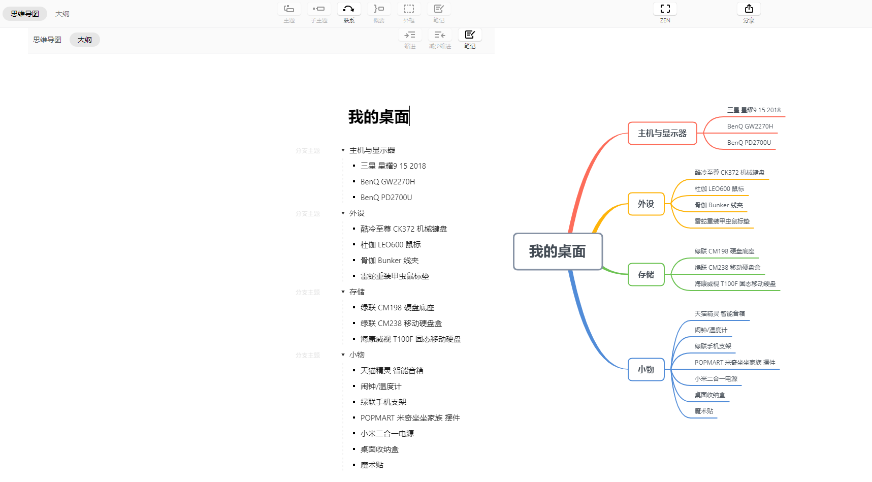Image resolution: width=872 pixels, height=482 pixels.
Task: Click outline item 天猫精灵 智能音箱
Action: pos(392,371)
